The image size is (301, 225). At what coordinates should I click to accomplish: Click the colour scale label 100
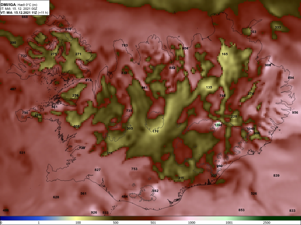(78, 223)
